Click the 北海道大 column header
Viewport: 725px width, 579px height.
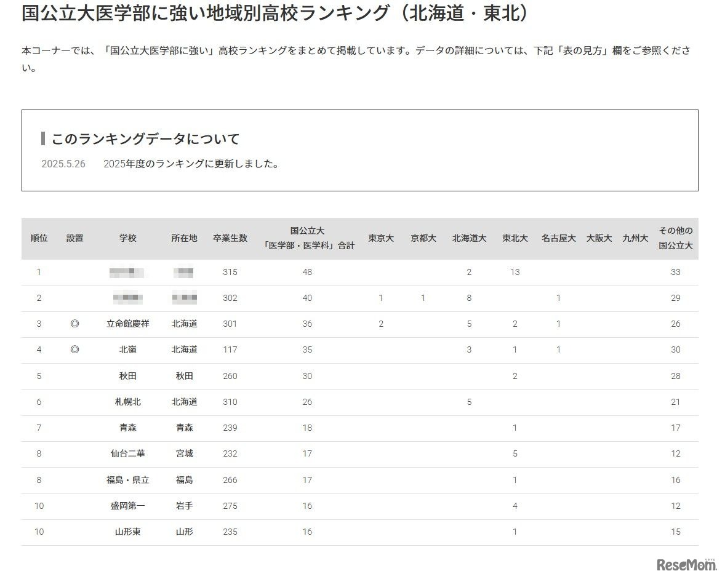469,238
